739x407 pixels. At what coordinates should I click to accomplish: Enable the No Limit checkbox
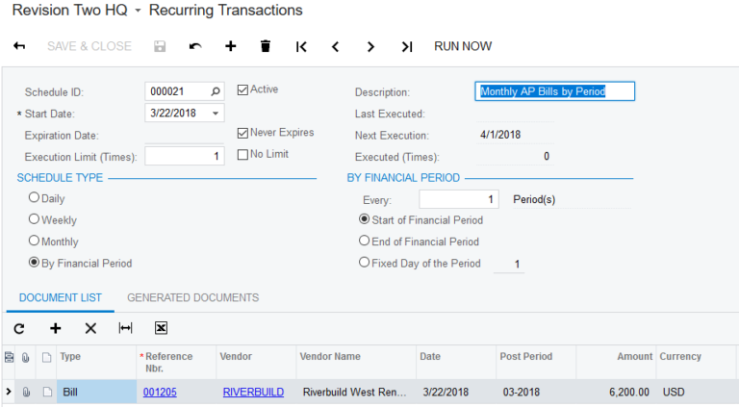[x=242, y=155]
